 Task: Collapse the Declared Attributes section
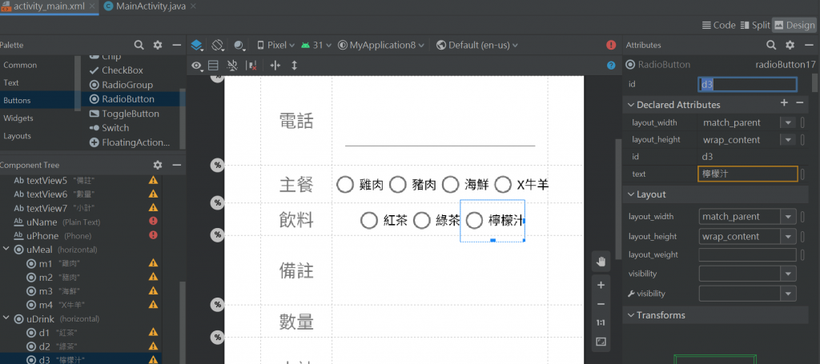[x=631, y=105]
